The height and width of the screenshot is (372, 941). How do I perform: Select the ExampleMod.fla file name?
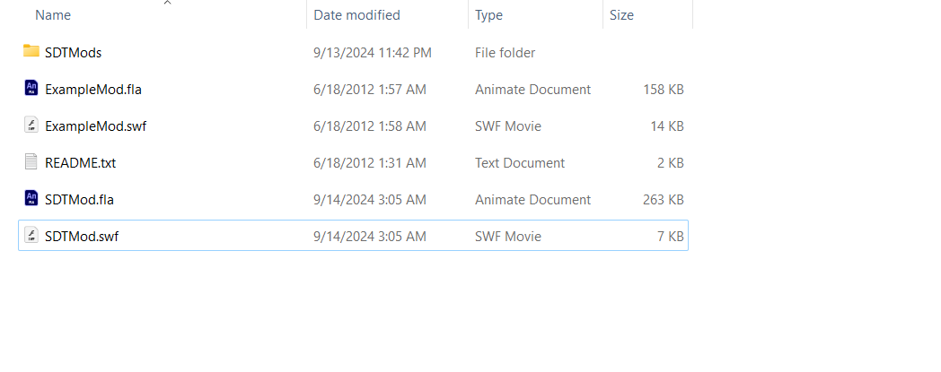click(x=93, y=90)
